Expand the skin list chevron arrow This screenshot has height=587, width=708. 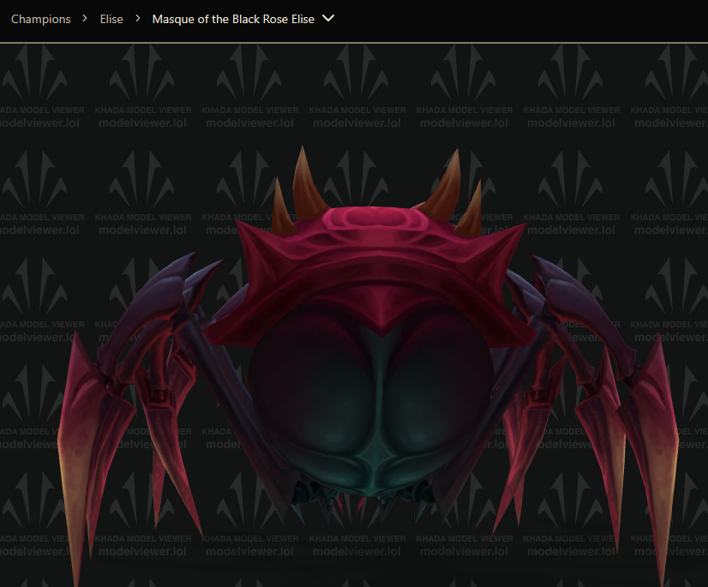tap(328, 19)
